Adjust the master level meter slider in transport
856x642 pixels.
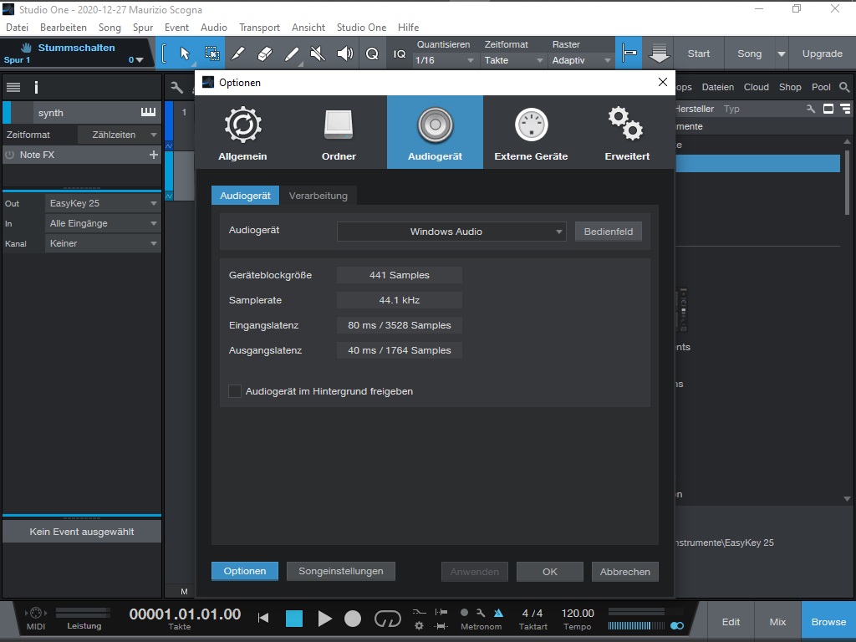click(636, 625)
